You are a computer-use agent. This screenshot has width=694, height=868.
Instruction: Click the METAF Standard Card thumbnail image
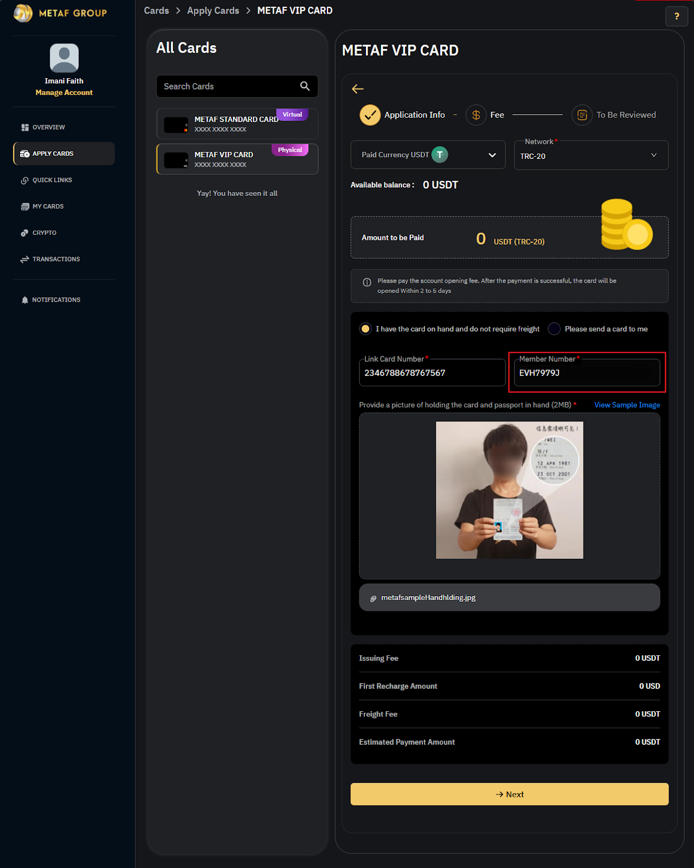click(176, 125)
